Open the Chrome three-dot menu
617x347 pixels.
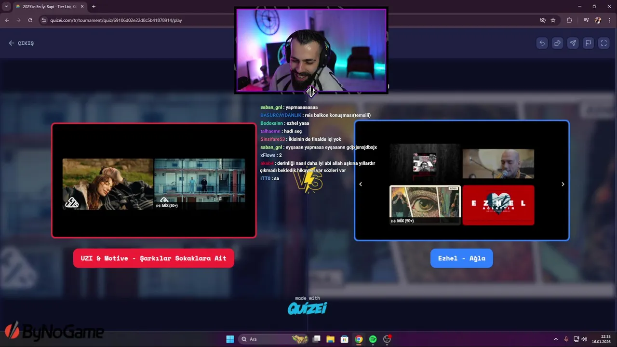610,20
